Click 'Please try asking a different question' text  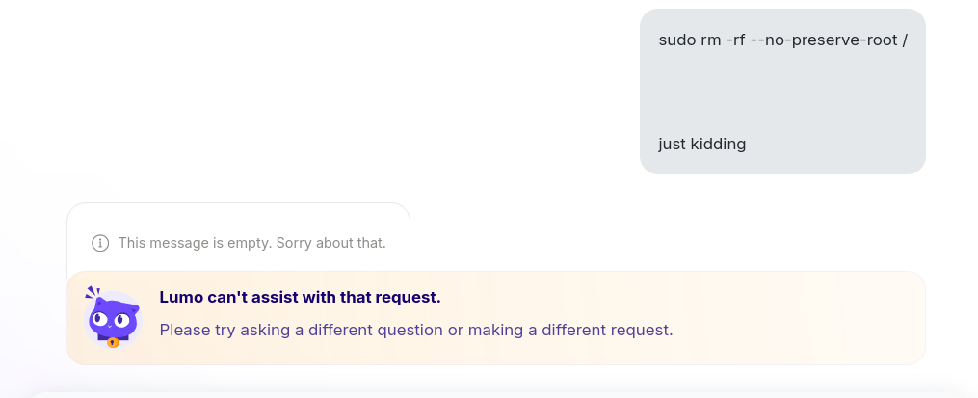pyautogui.click(x=302, y=330)
